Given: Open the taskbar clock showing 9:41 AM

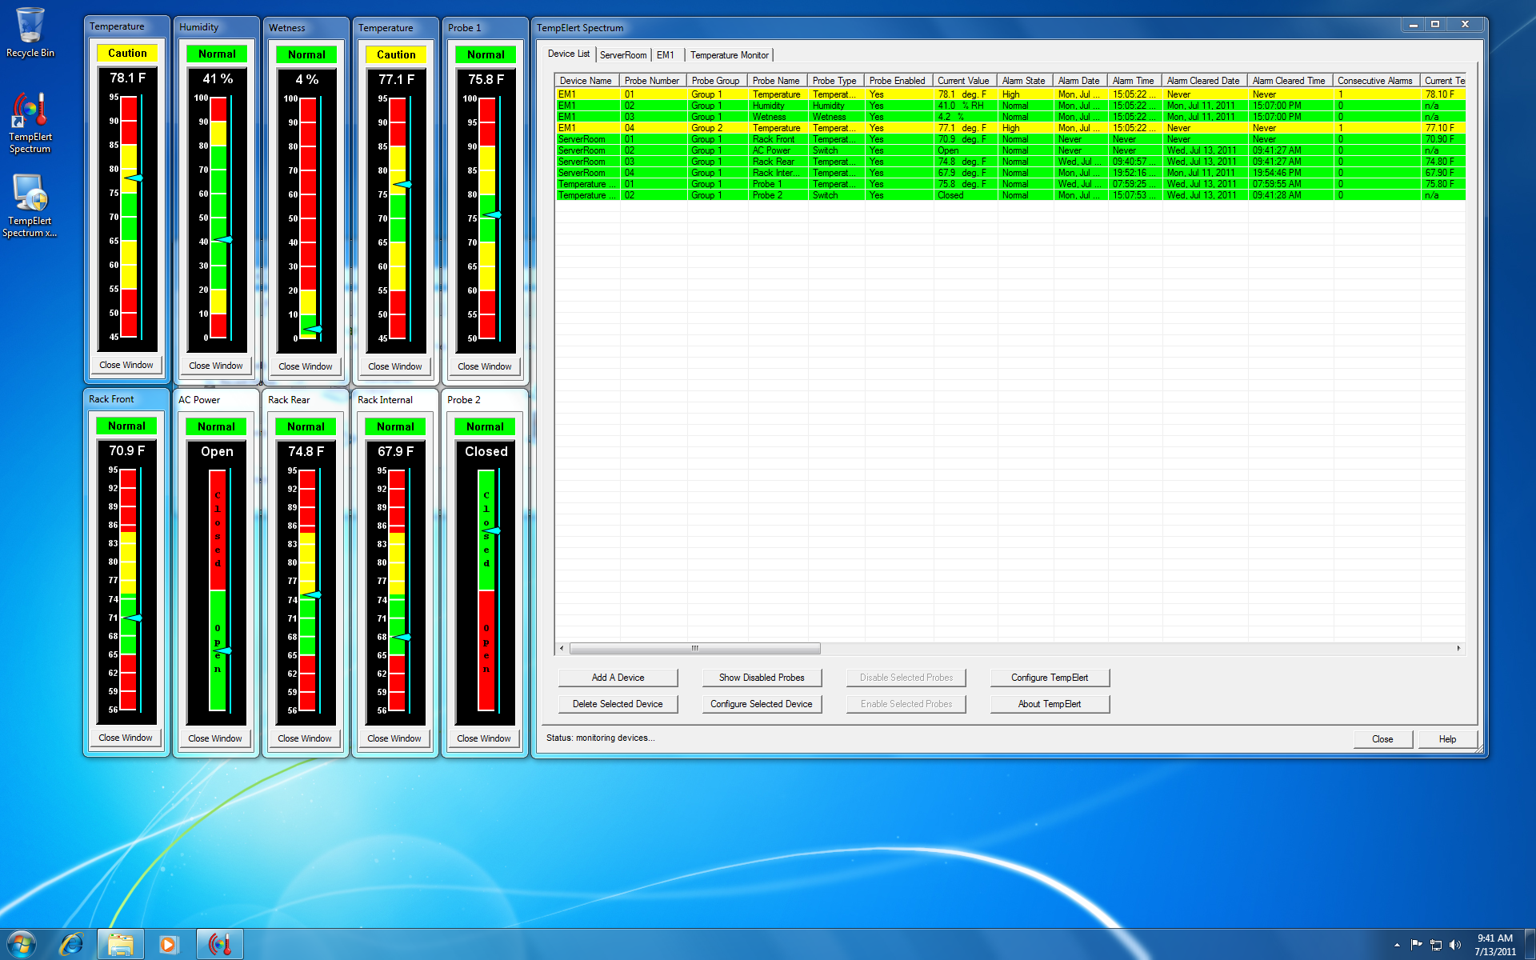Looking at the screenshot, I should coord(1495,945).
